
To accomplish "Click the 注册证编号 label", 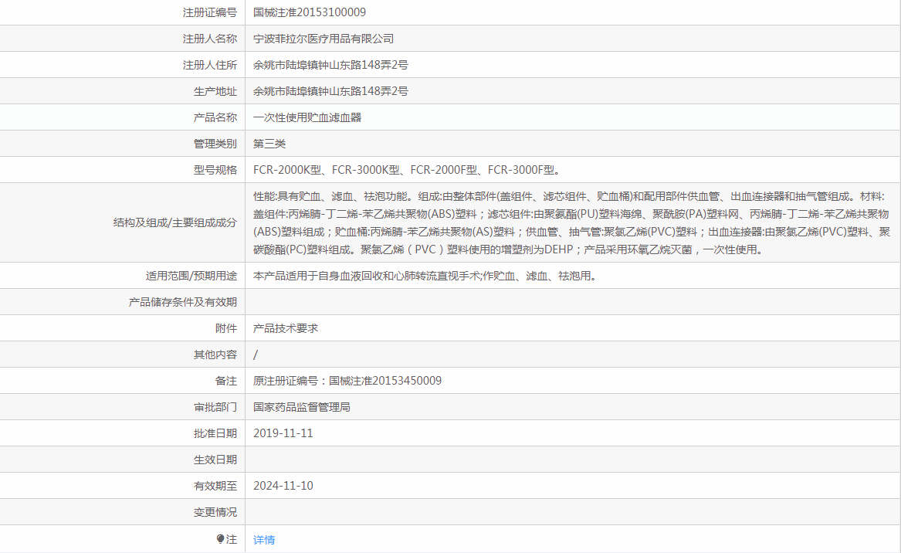I will tap(210, 12).
